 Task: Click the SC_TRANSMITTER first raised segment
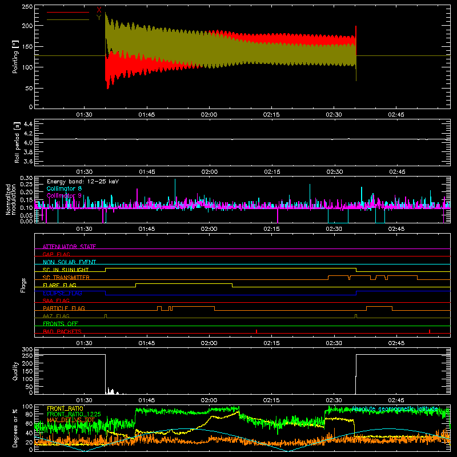(x=338, y=276)
